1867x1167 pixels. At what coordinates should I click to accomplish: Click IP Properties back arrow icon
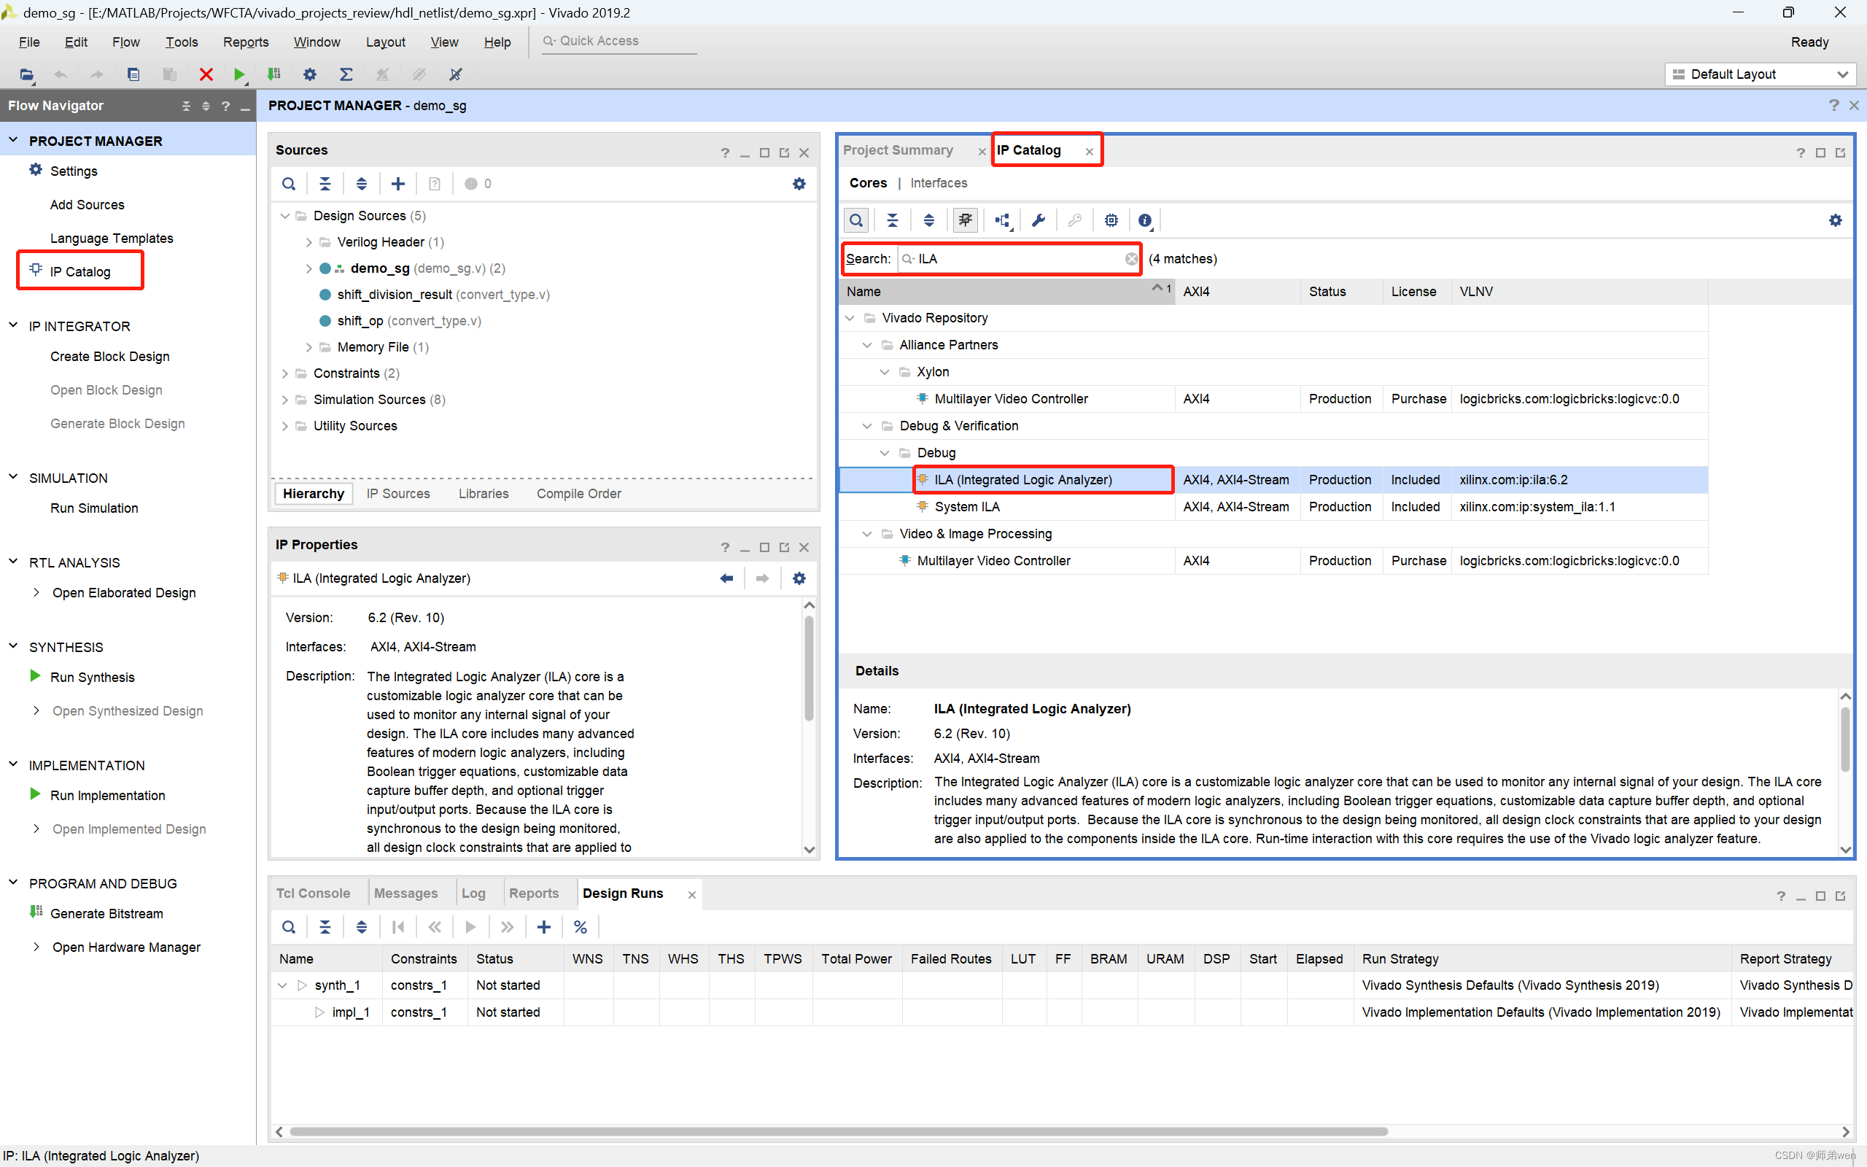[x=726, y=578]
